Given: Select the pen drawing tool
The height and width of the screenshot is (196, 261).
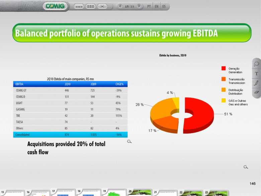Looking at the screenshot, I should pyautogui.click(x=257, y=83).
